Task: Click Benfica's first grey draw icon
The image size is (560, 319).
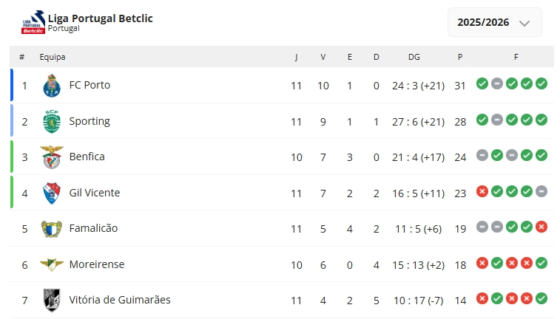Action: [x=482, y=155]
